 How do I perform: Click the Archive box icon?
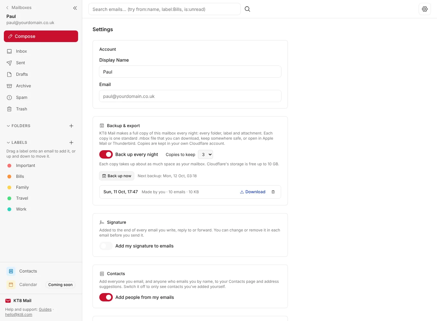pyautogui.click(x=9, y=86)
